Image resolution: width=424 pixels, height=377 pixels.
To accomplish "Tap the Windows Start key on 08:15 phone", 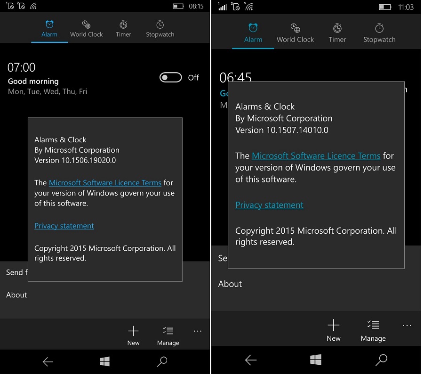I will click(104, 361).
